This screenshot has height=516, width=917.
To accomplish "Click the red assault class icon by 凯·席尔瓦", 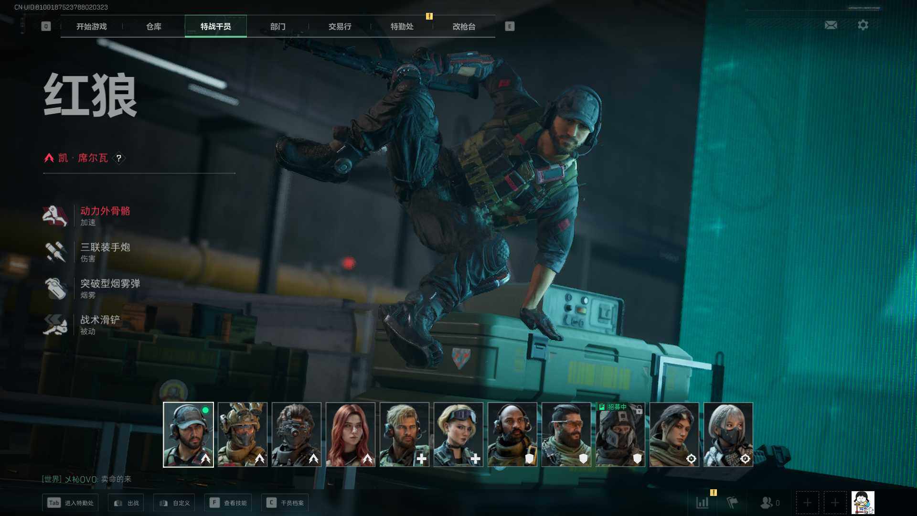I will 49,158.
